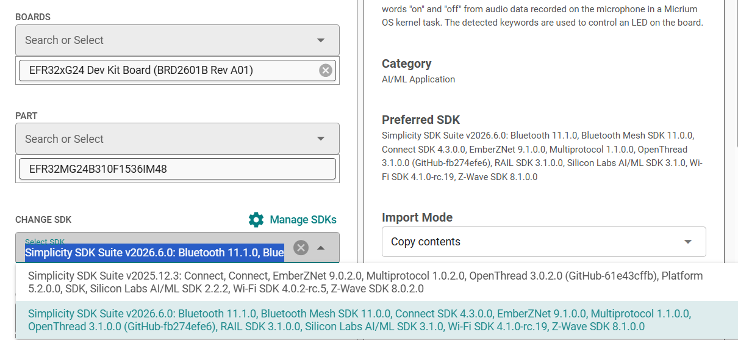
Task: Expand the Part search dropdown arrow
Action: [x=321, y=139]
